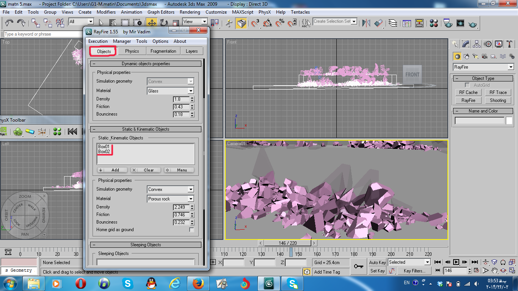Open the Modify command panel tab
Image resolution: width=518 pixels, height=291 pixels.
(466, 44)
